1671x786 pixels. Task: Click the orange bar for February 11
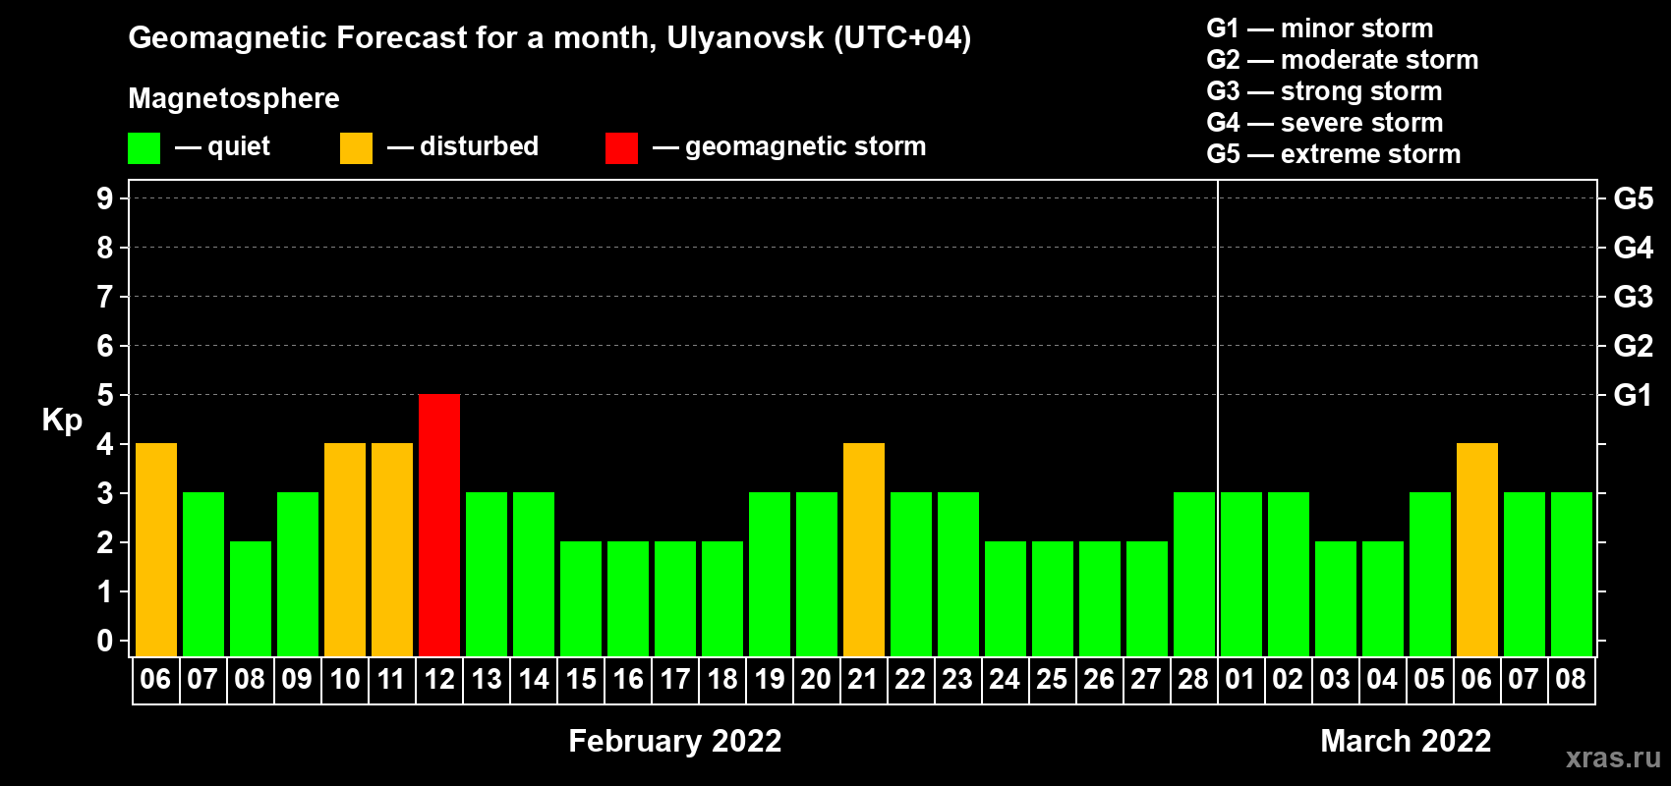tap(392, 550)
